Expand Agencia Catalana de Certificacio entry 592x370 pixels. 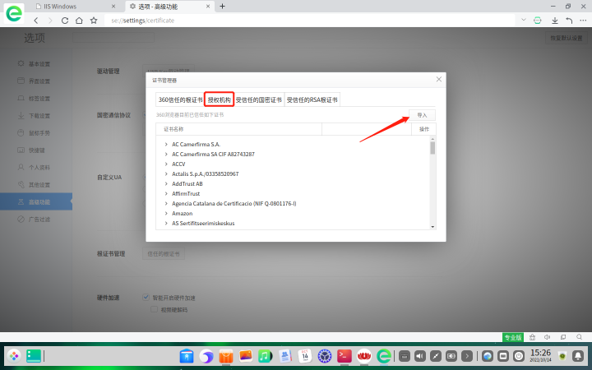166,204
